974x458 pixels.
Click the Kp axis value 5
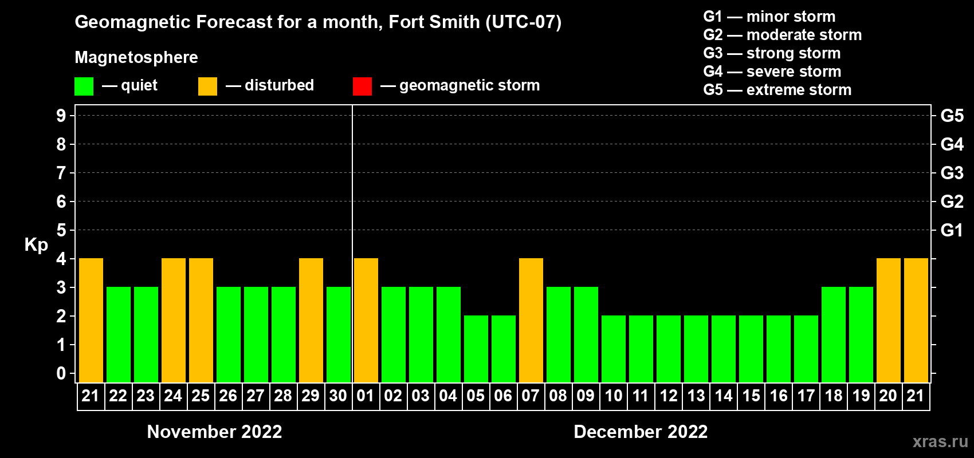(61, 230)
